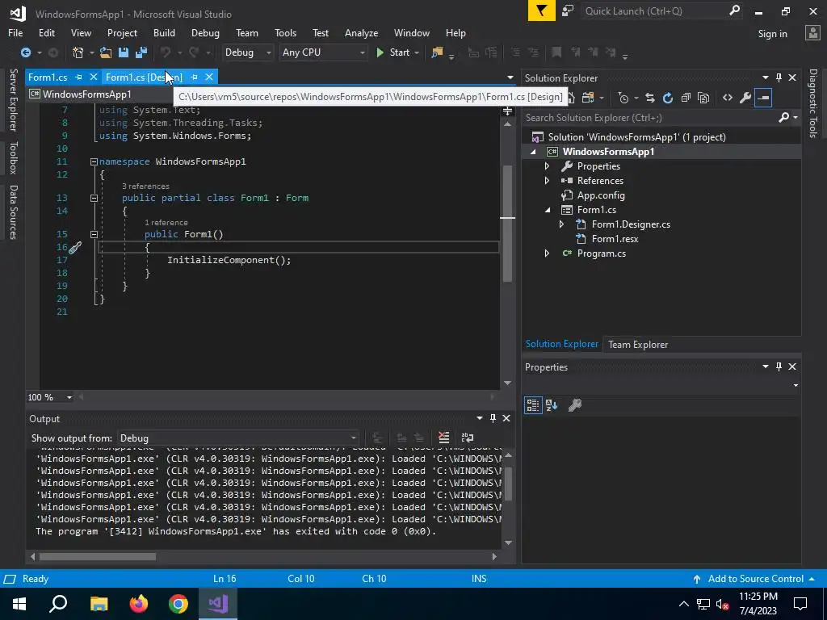
Task: Pin the Form1.cs tab
Action: click(x=78, y=77)
